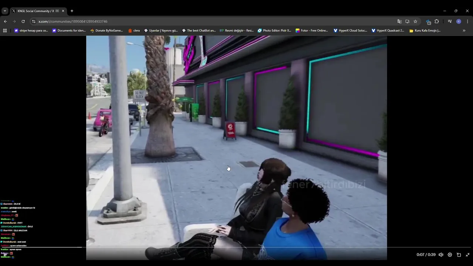The width and height of the screenshot is (473, 266).
Task: Open the 'Kuru Kafa Emojis' bookmarks folder
Action: 425,31
